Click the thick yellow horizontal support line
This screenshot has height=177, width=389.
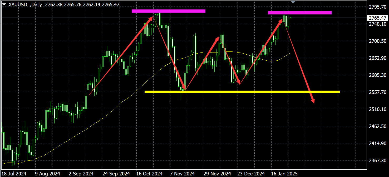click(x=242, y=92)
